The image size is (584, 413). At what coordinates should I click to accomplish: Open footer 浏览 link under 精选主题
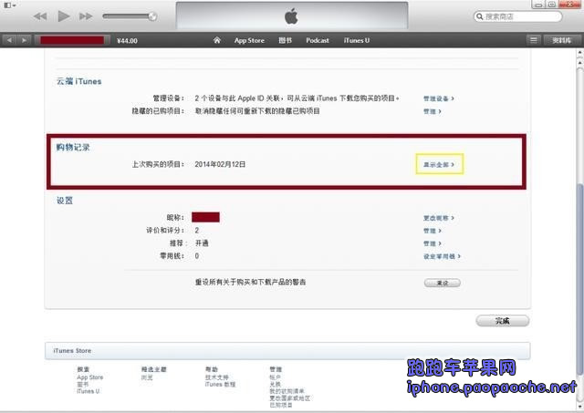(x=147, y=377)
